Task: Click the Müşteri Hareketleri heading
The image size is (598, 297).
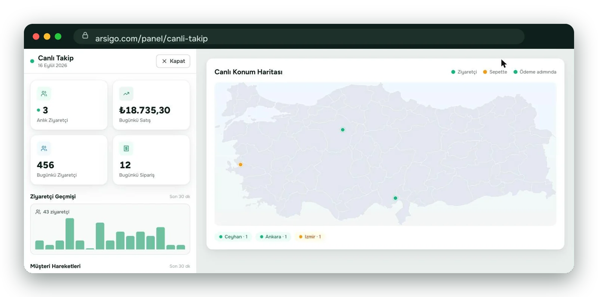Action: [x=55, y=266]
